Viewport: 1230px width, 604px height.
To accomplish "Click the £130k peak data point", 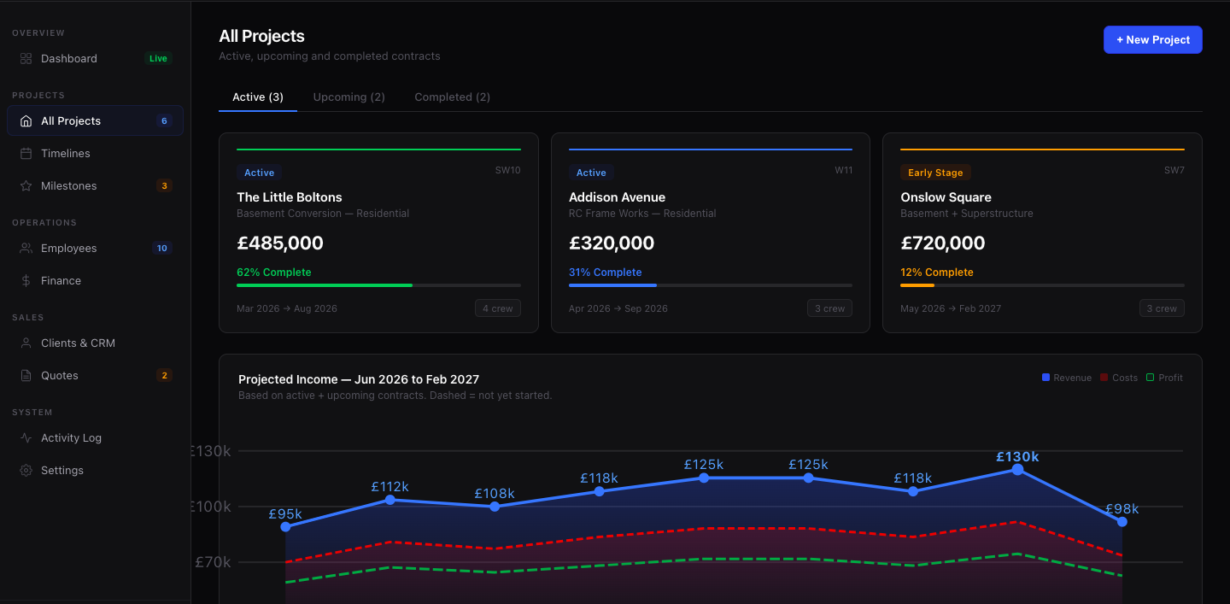I will coord(1017,470).
